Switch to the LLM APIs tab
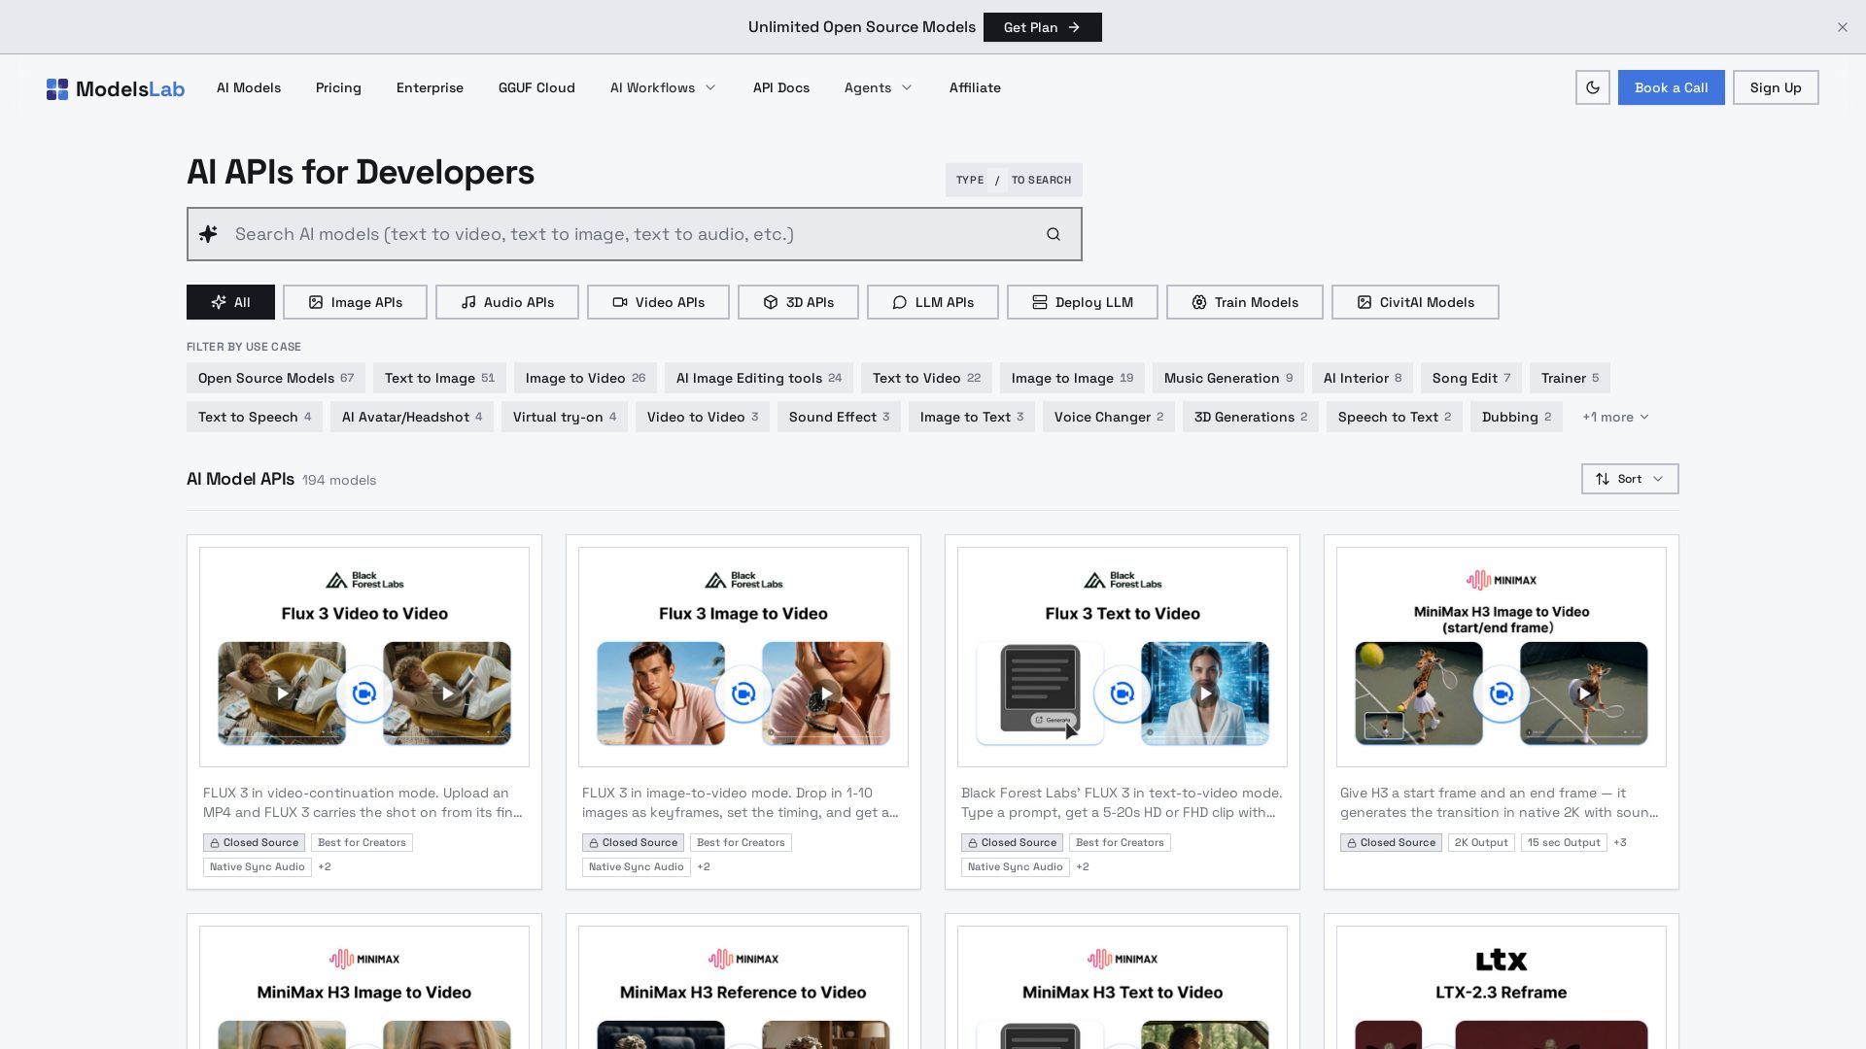 (x=933, y=302)
